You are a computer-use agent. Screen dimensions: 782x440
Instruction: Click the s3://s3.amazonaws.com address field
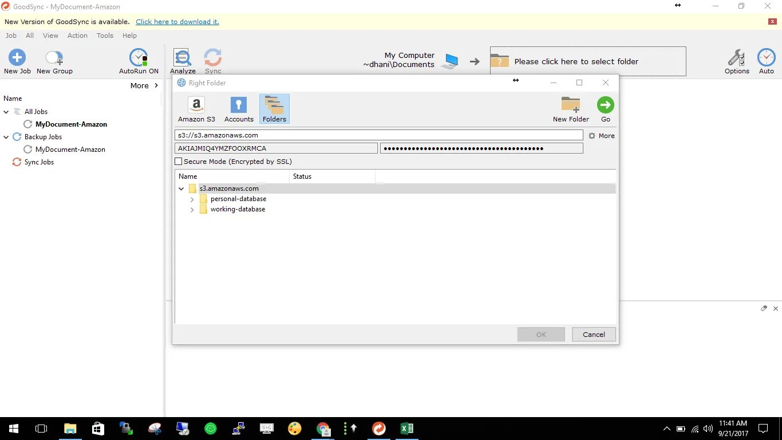pyautogui.click(x=379, y=135)
